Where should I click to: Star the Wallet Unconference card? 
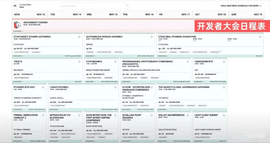[x=188, y=115]
